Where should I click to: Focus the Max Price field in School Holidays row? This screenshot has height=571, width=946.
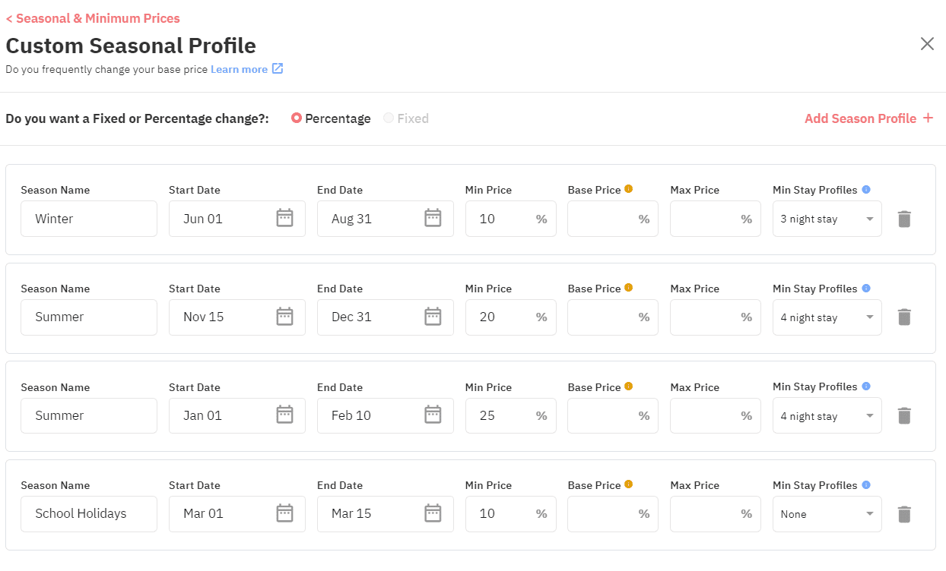716,514
